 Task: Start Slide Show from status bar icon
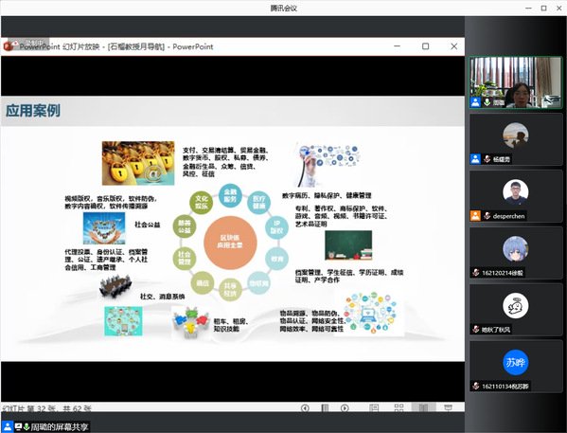tap(448, 408)
